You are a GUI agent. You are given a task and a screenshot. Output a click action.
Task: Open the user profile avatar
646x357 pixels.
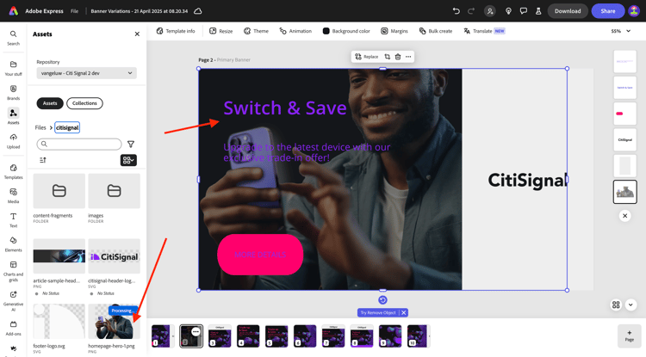[634, 11]
